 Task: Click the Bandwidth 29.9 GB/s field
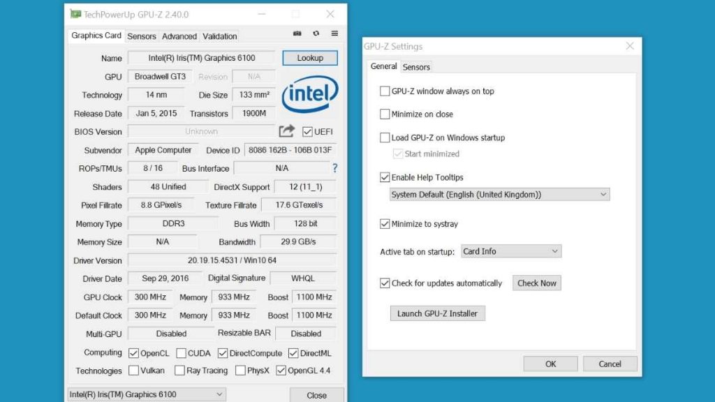tap(298, 241)
